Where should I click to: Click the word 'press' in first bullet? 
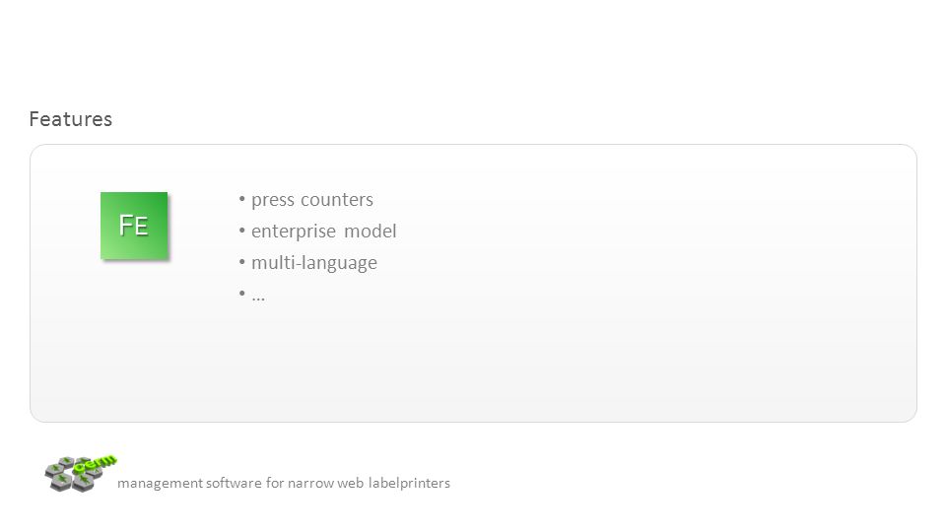tap(273, 200)
